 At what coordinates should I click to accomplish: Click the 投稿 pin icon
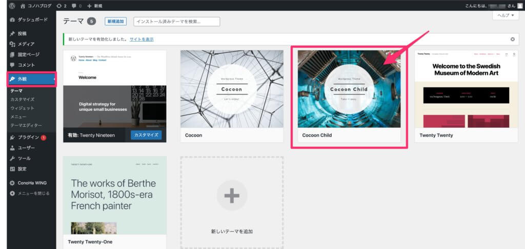point(12,33)
